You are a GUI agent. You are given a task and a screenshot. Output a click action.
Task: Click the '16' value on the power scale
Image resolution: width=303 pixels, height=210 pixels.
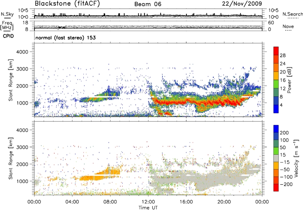point(283,80)
